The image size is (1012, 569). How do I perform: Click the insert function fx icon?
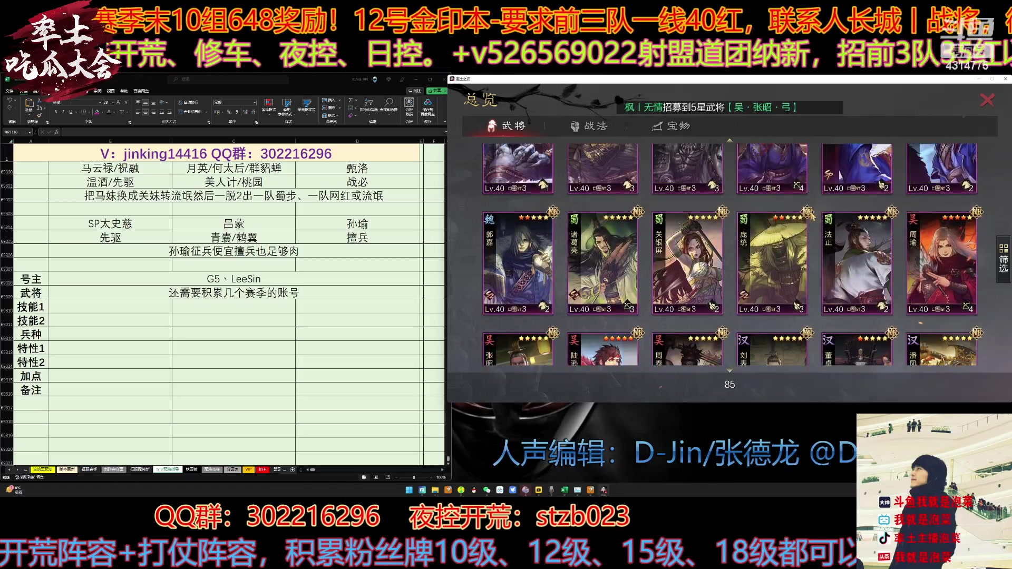[56, 132]
